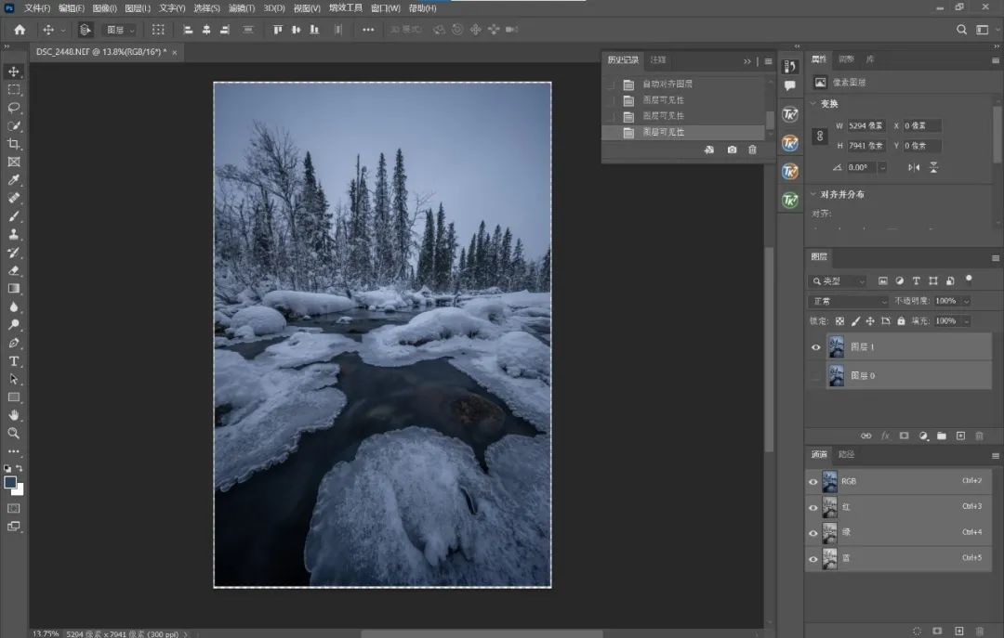Image resolution: width=1004 pixels, height=638 pixels.
Task: Switch to the 路径 tab
Action: coord(846,454)
